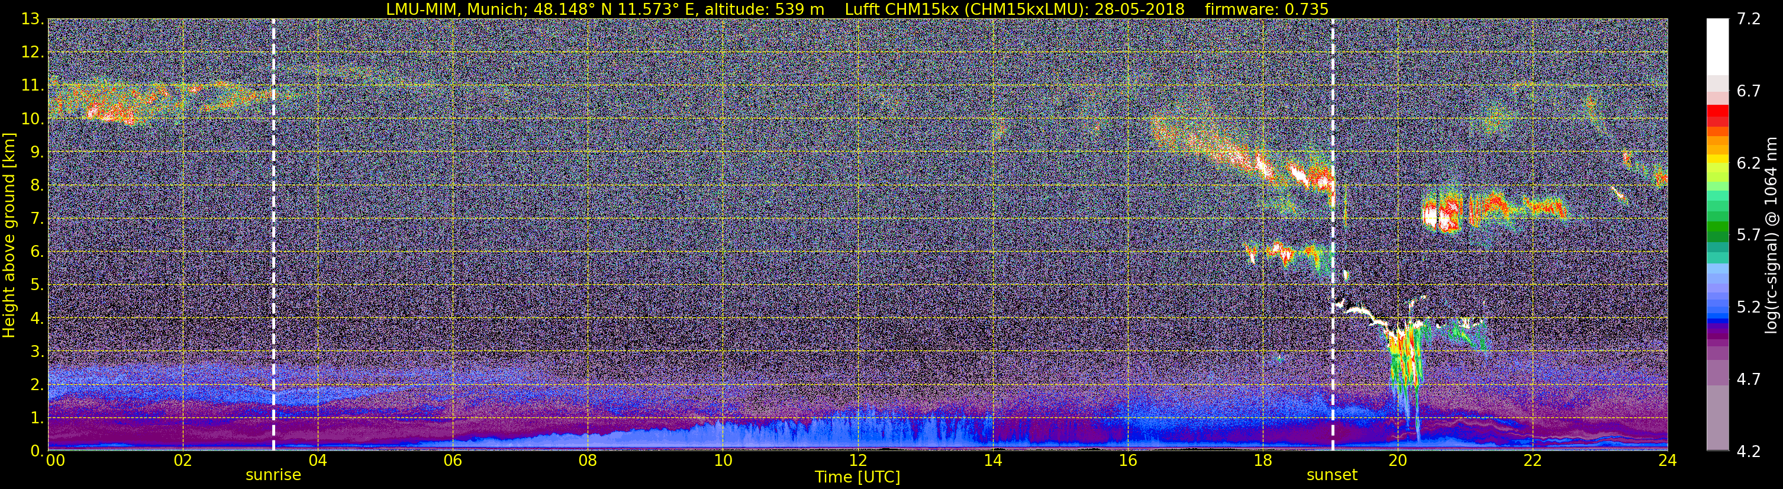Click the plot title with the station location

coord(857,9)
